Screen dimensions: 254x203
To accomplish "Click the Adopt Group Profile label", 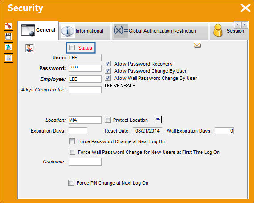I will pos(43,90).
